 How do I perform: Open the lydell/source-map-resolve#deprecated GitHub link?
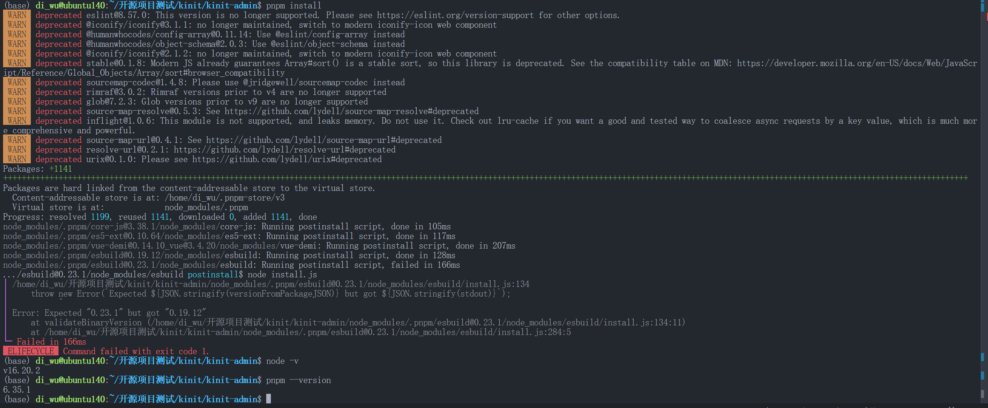[352, 111]
